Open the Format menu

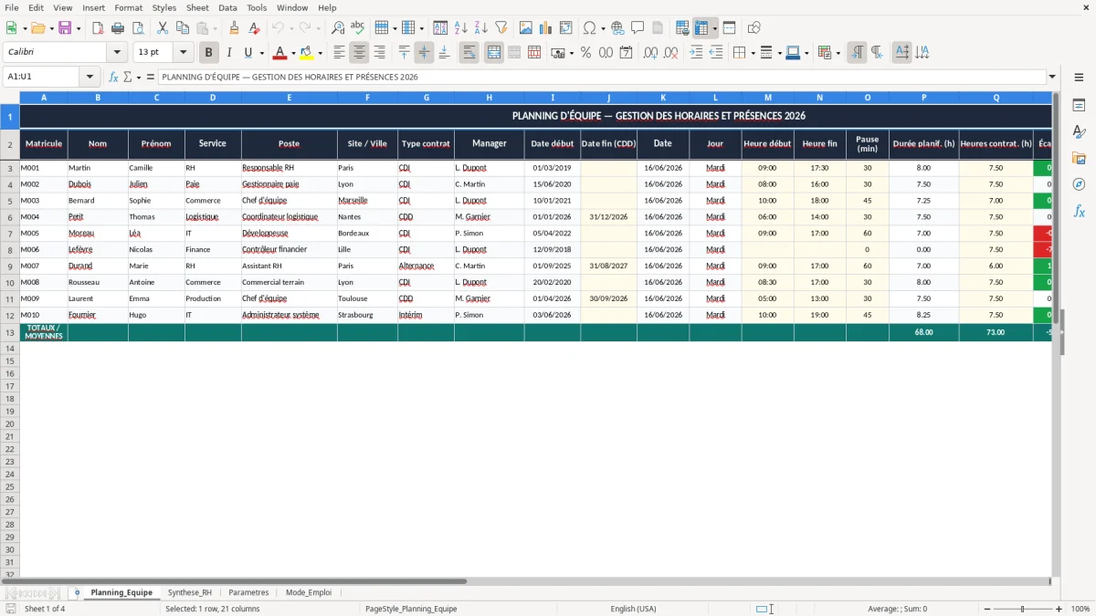click(129, 7)
